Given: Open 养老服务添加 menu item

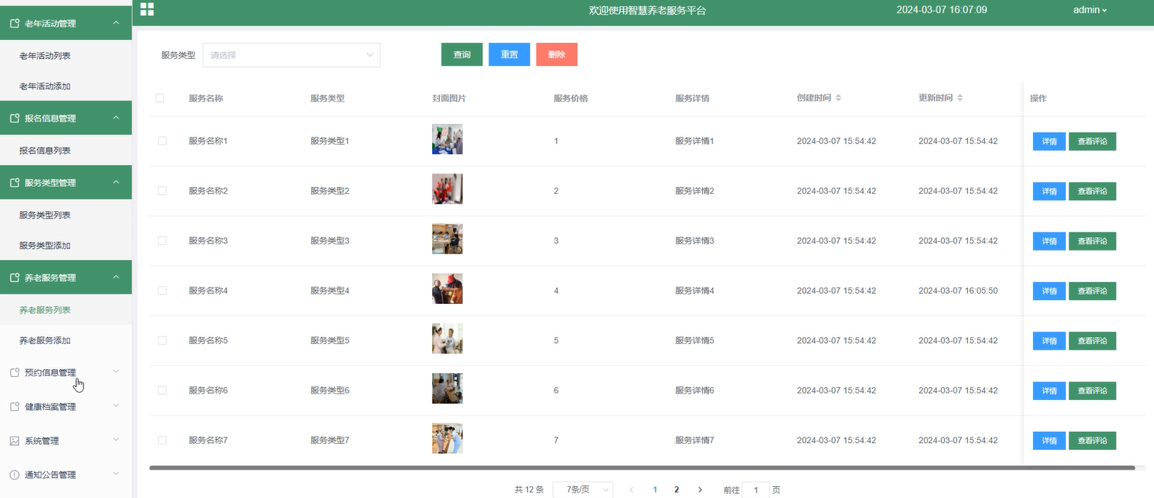Looking at the screenshot, I should 66,341.
